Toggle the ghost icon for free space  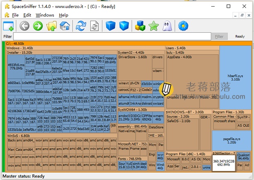tap(167, 26)
